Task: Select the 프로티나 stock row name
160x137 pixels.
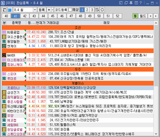Action: point(13,88)
